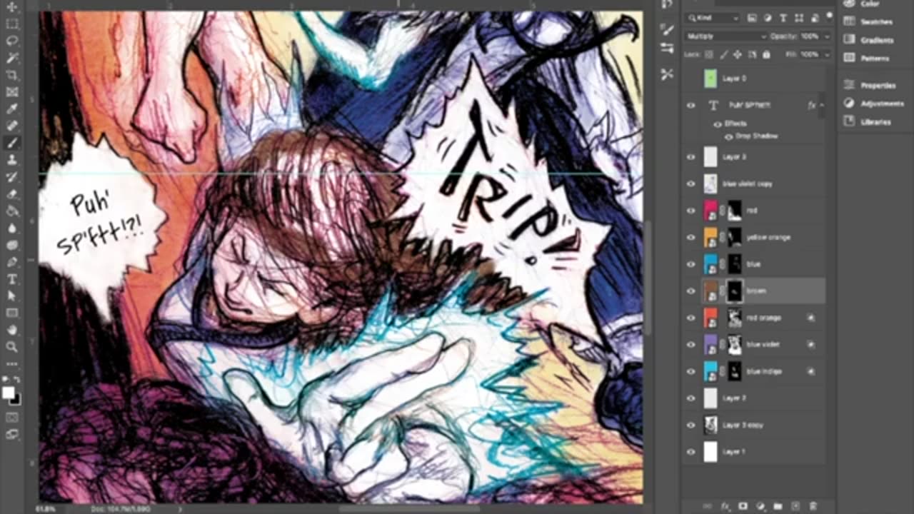
Task: Open the Adjustments panel
Action: coord(873,104)
